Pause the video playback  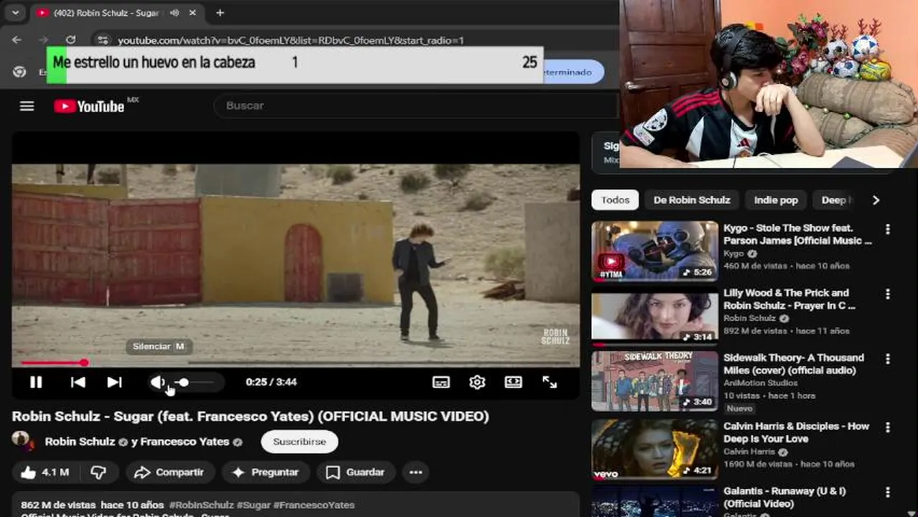pos(35,382)
